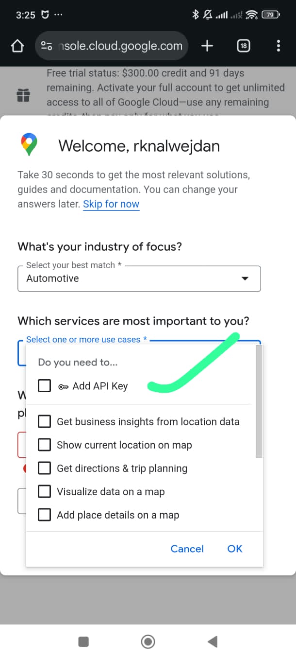
Task: Check the Add API Key checkbox
Action: click(45, 386)
